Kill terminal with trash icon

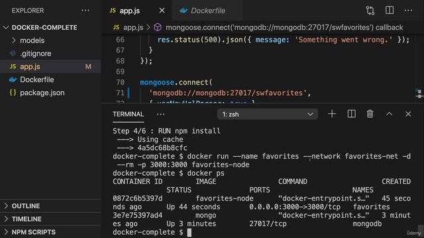pyautogui.click(x=370, y=114)
